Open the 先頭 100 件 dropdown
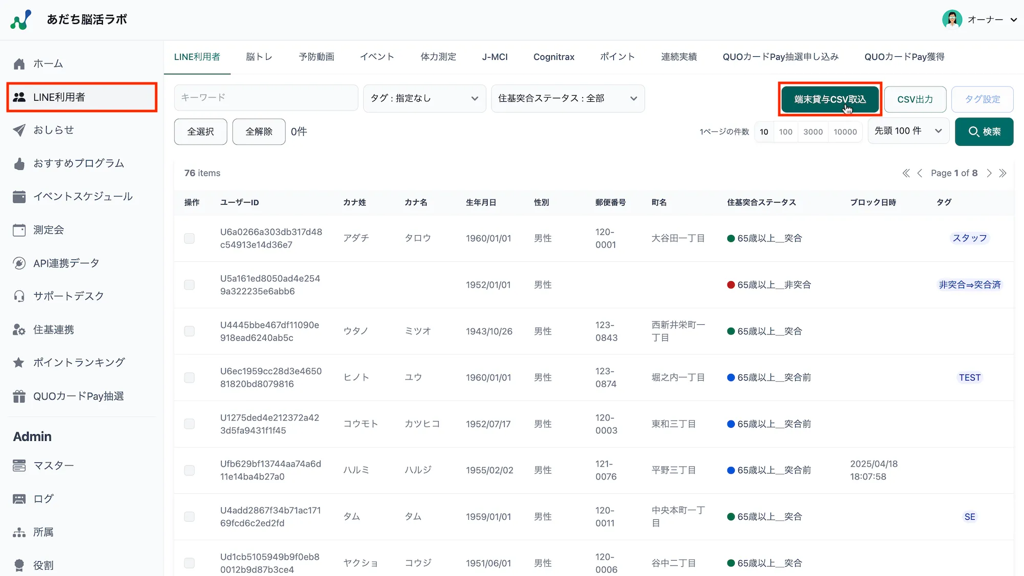1024x576 pixels. click(x=908, y=131)
